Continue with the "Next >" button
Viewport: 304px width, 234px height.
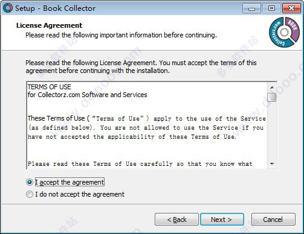pos(222,220)
